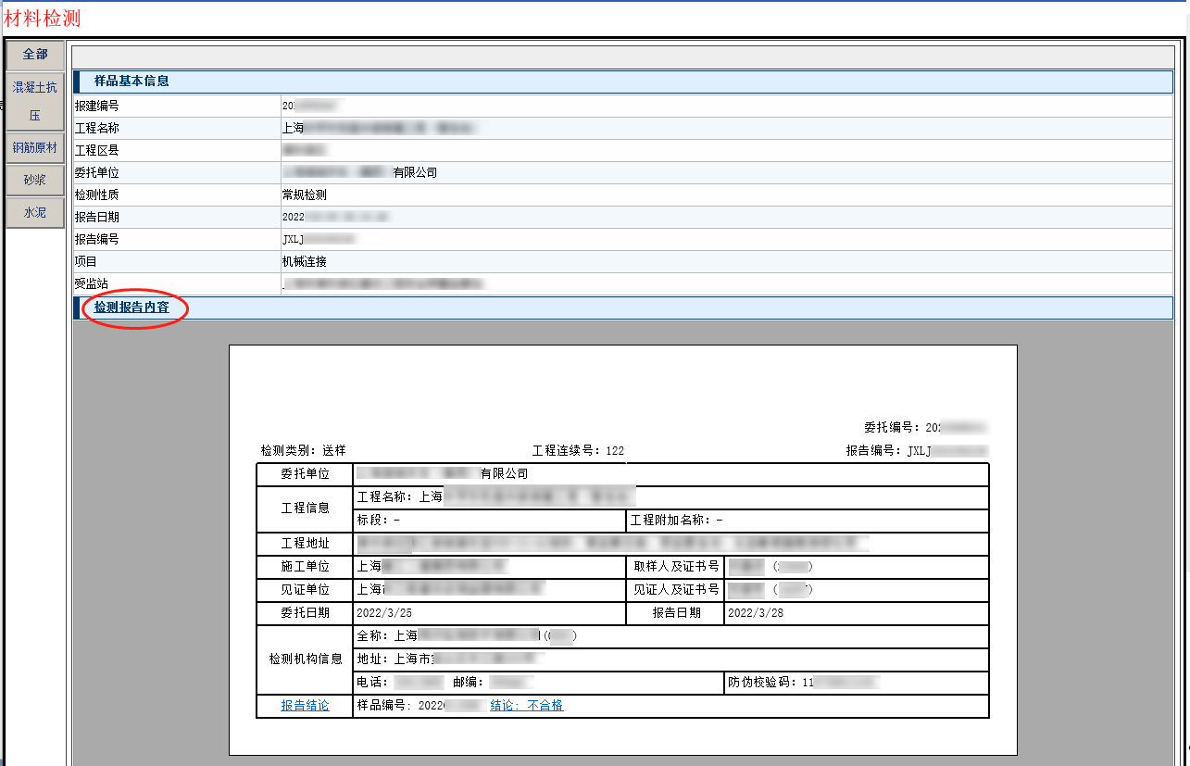Click the 检测类别: 送样 text
The image size is (1190, 766).
pos(303,451)
